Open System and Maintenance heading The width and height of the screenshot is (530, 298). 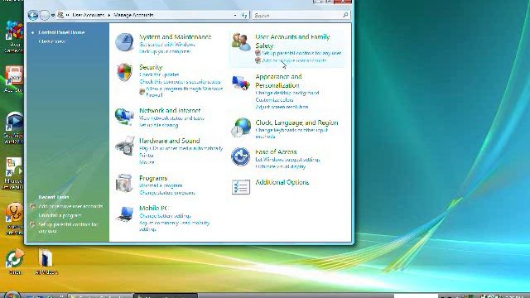coord(175,36)
